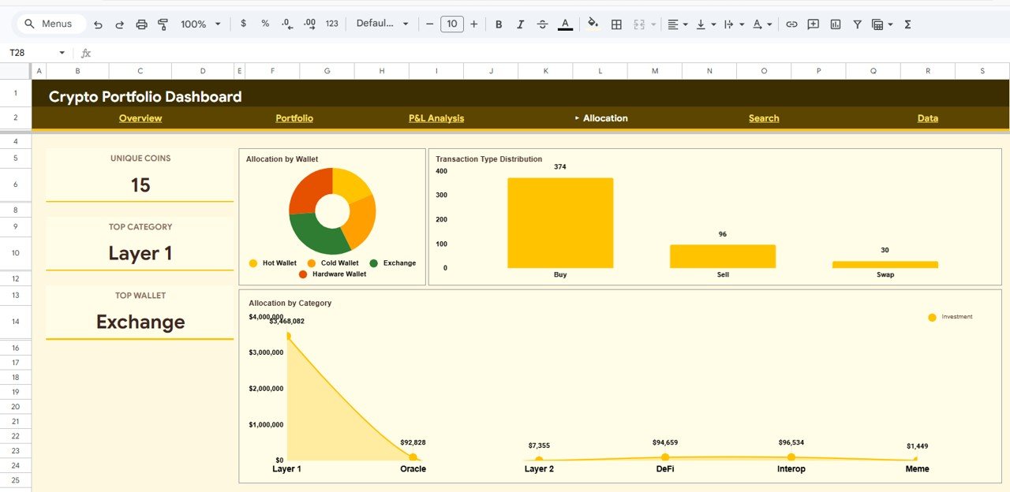Open the text alignment dropdown
Viewport: 1010px width, 492px height.
point(676,24)
